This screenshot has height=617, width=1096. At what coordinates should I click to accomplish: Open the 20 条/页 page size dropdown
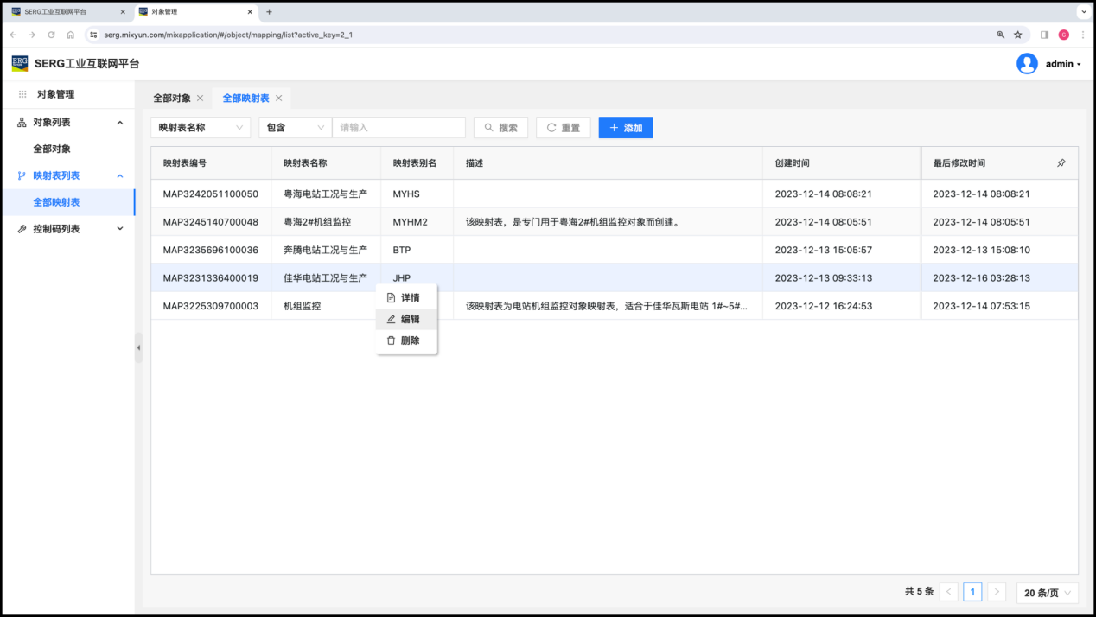pyautogui.click(x=1048, y=592)
